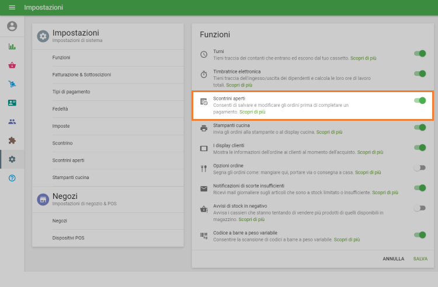
Task: Toggle off the Turni feature switch
Action: click(x=419, y=54)
